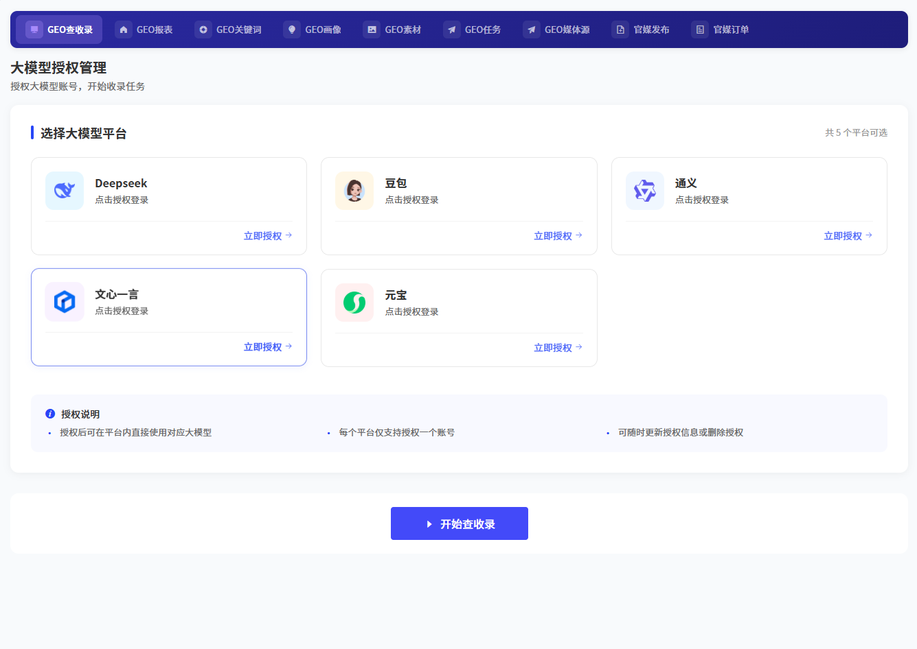This screenshot has height=649, width=917.
Task: Click the 元宝 platform name
Action: (396, 295)
